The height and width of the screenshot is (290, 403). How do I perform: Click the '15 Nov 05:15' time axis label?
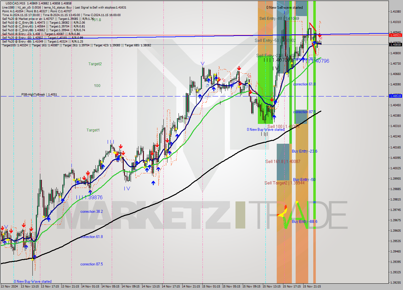pos(232,287)
